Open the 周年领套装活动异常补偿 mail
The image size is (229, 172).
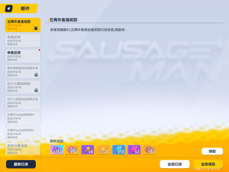22,72
